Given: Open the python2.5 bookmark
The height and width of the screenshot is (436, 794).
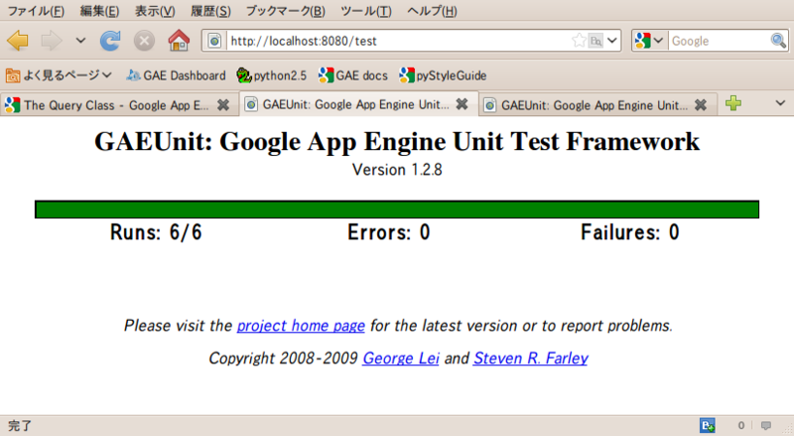Looking at the screenshot, I should point(271,75).
